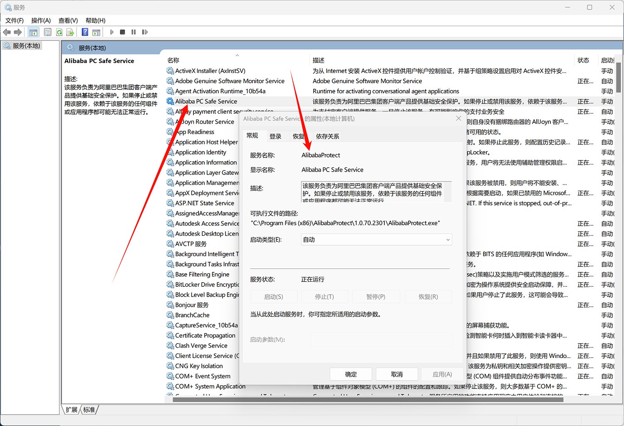Image resolution: width=624 pixels, height=426 pixels.
Task: Switch to the 标准 tab at the bottom
Action: point(89,410)
